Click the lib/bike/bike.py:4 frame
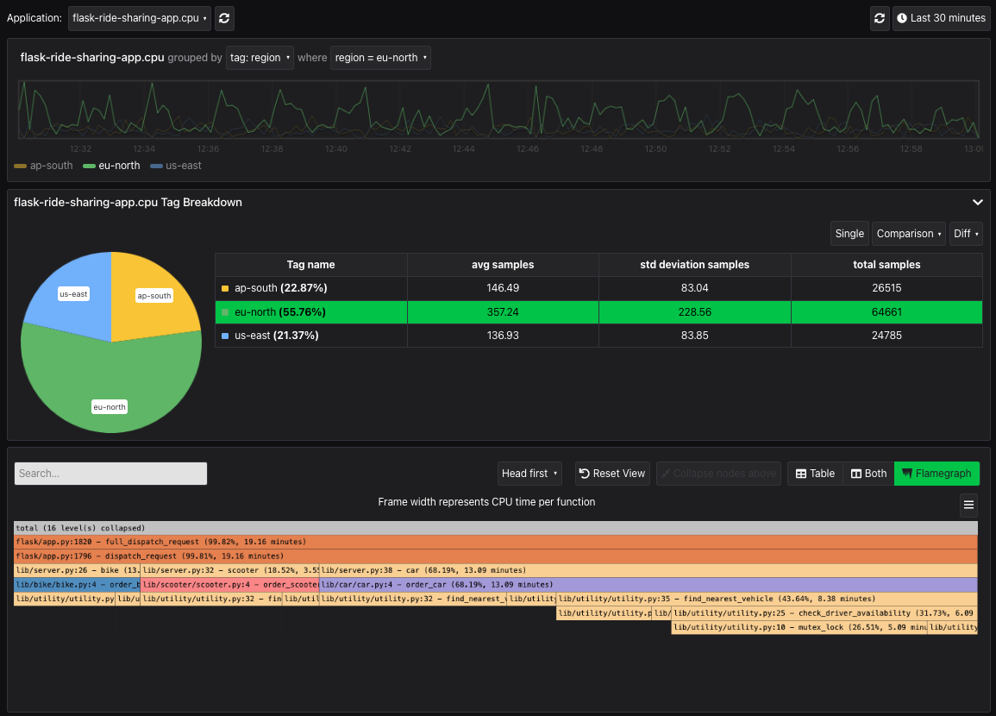The width and height of the screenshot is (996, 716). point(77,585)
